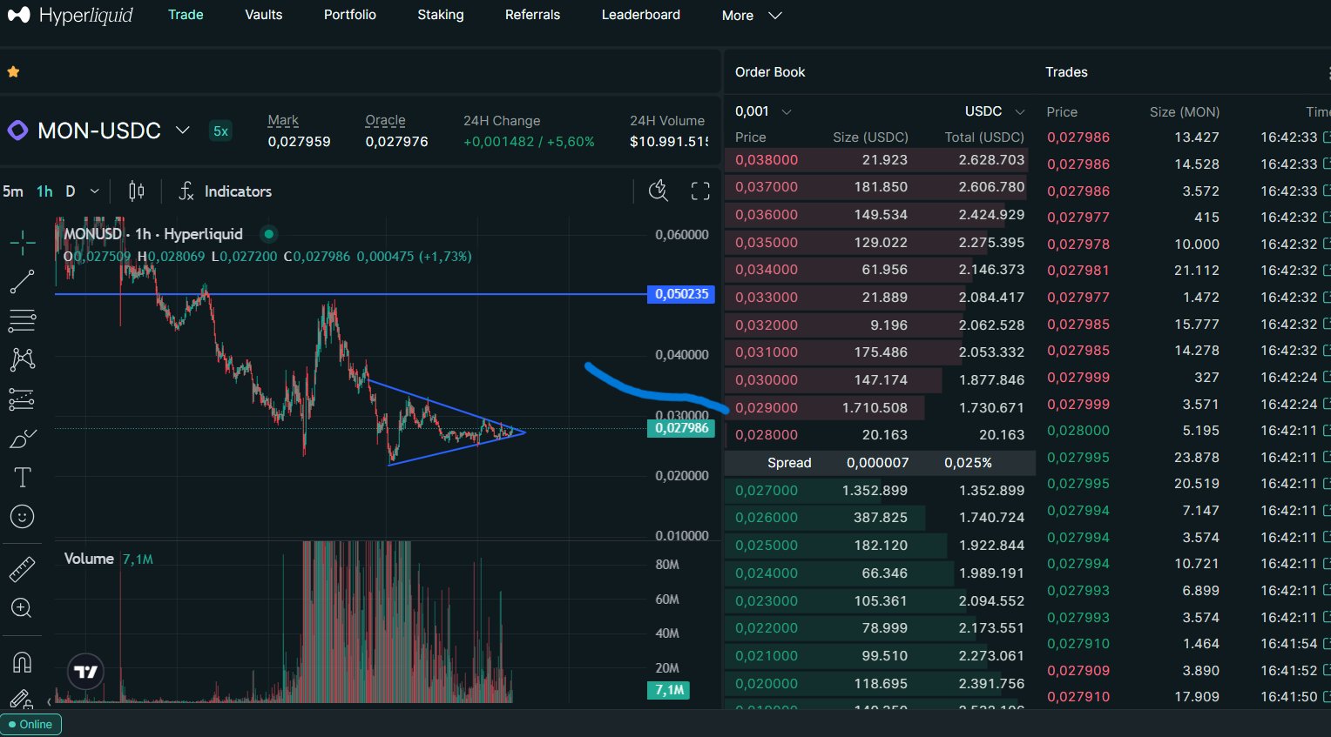Open the USDC denomination dropdown

click(995, 111)
